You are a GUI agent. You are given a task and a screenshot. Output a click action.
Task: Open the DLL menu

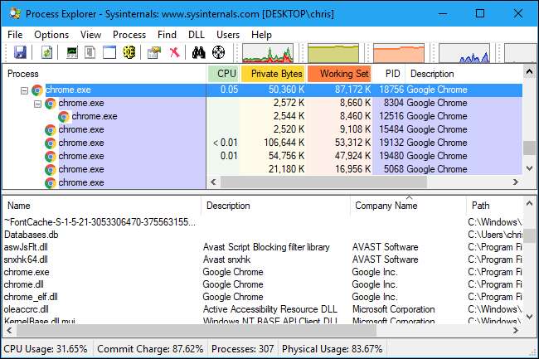(x=196, y=35)
